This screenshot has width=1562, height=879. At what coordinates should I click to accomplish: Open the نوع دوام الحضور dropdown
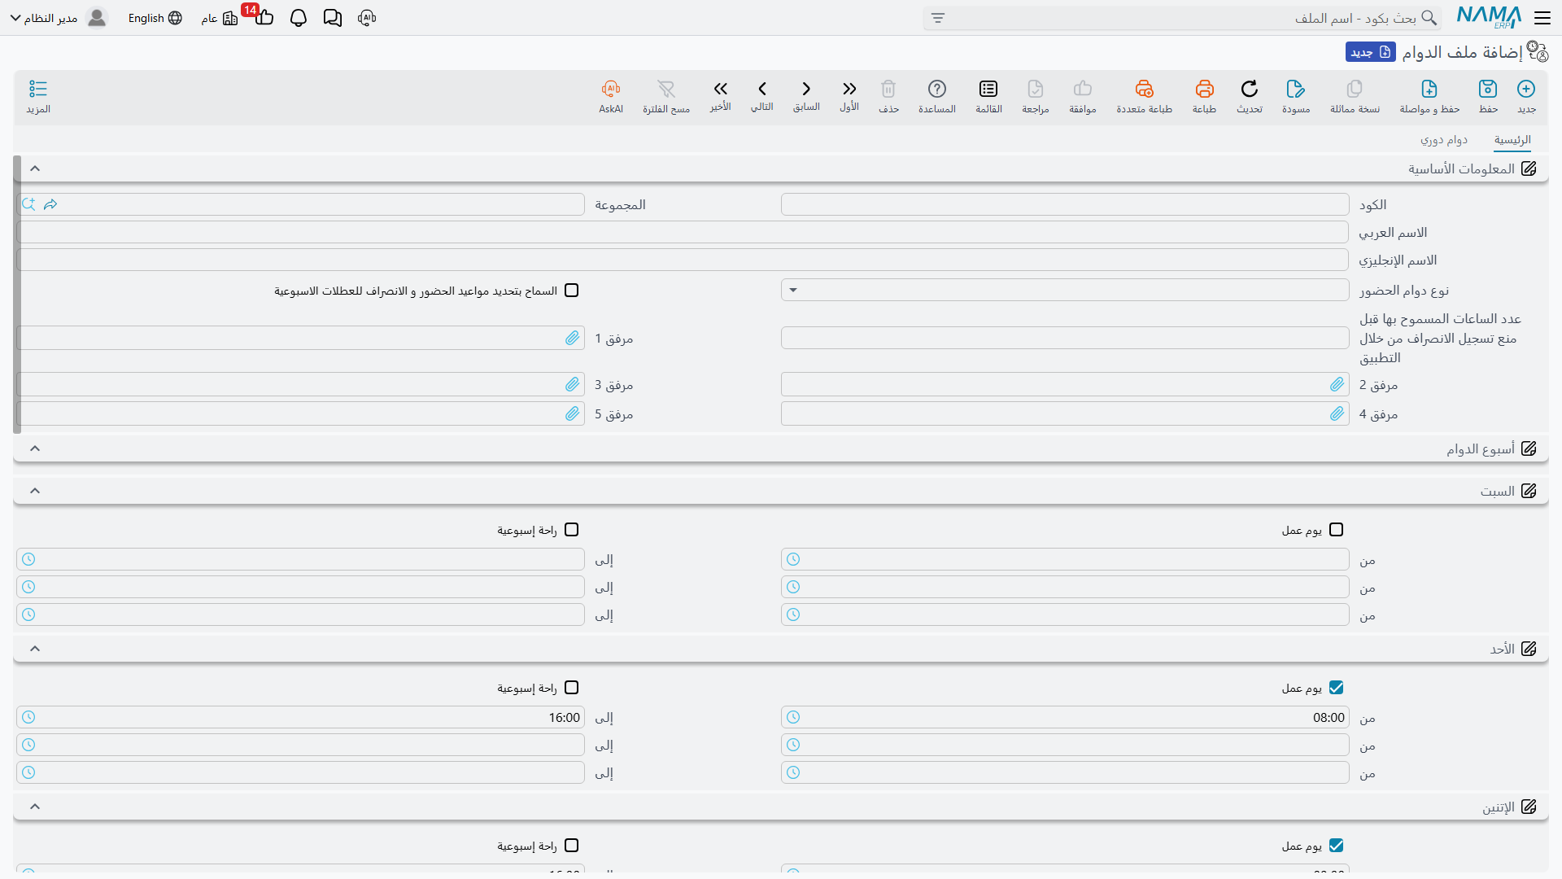coord(1065,290)
